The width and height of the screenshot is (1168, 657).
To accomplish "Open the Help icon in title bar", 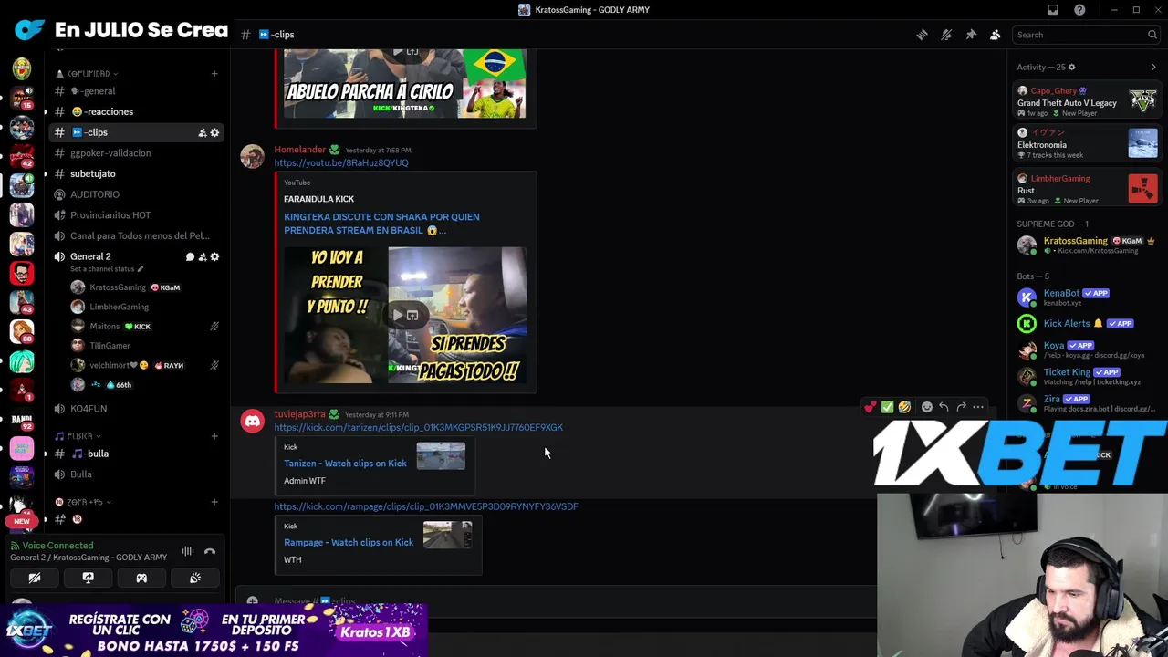I will point(1080,10).
